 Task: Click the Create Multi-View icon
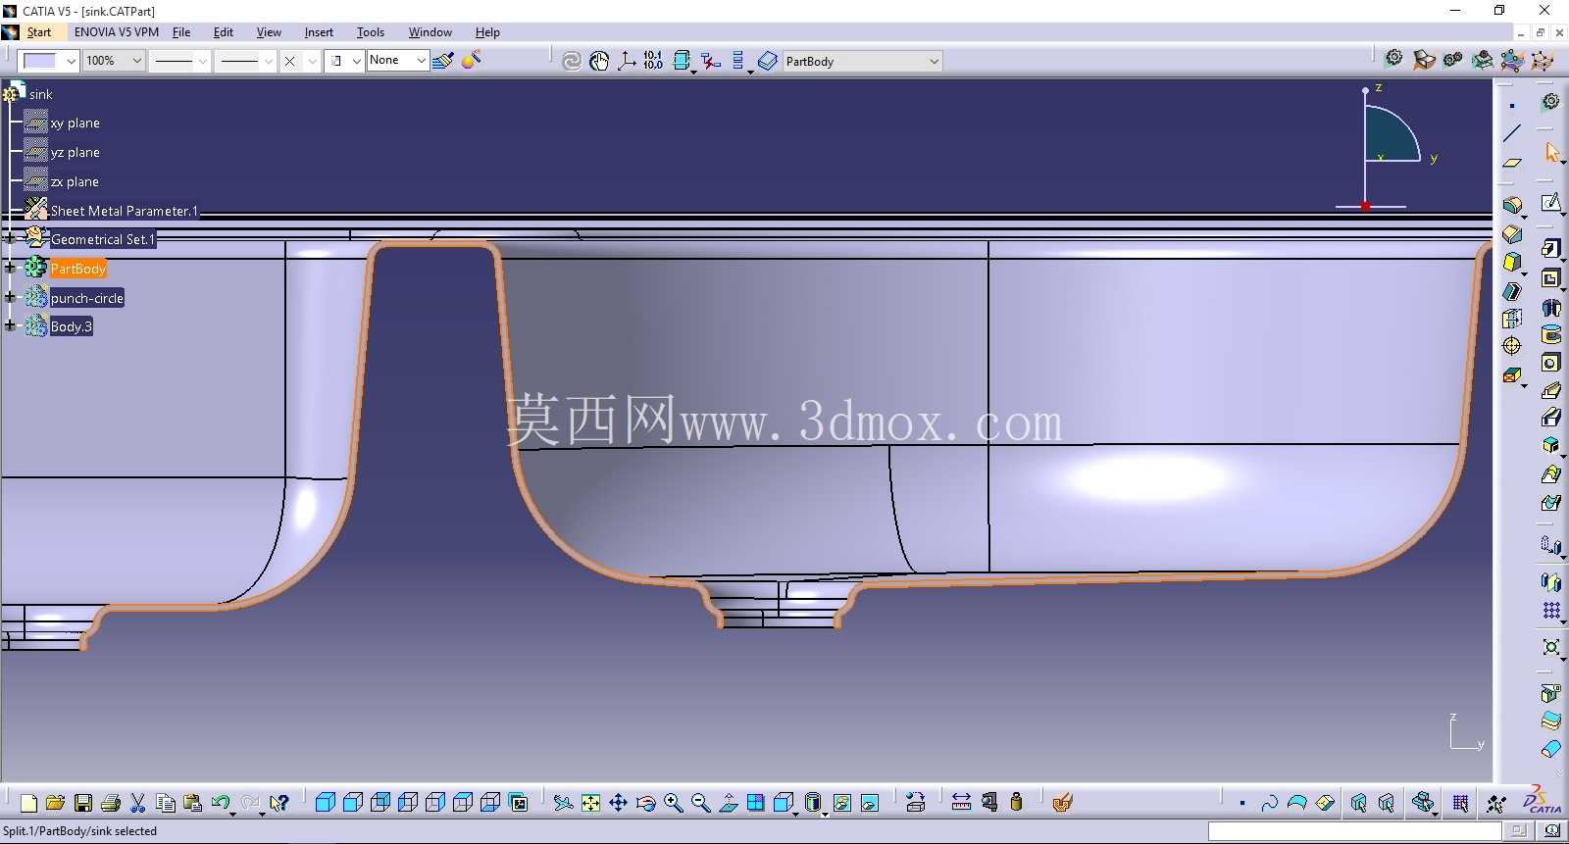[755, 803]
